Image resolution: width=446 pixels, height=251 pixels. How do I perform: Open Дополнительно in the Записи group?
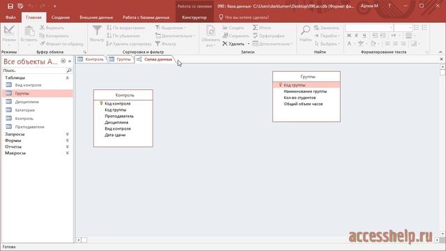coord(272,43)
